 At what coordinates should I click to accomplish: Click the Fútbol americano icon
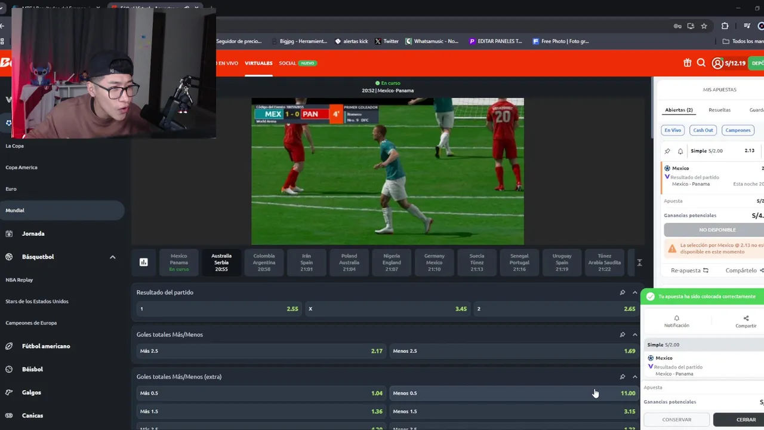[9, 346]
